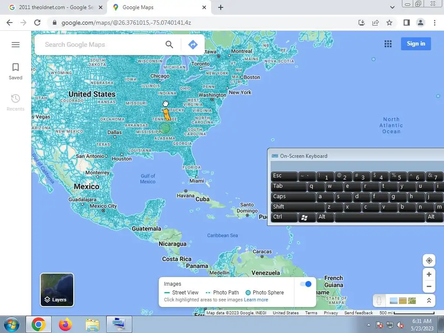Toggle the left Alt key on the On-Screen Keyboard
The image size is (444, 333).
(x=325, y=218)
